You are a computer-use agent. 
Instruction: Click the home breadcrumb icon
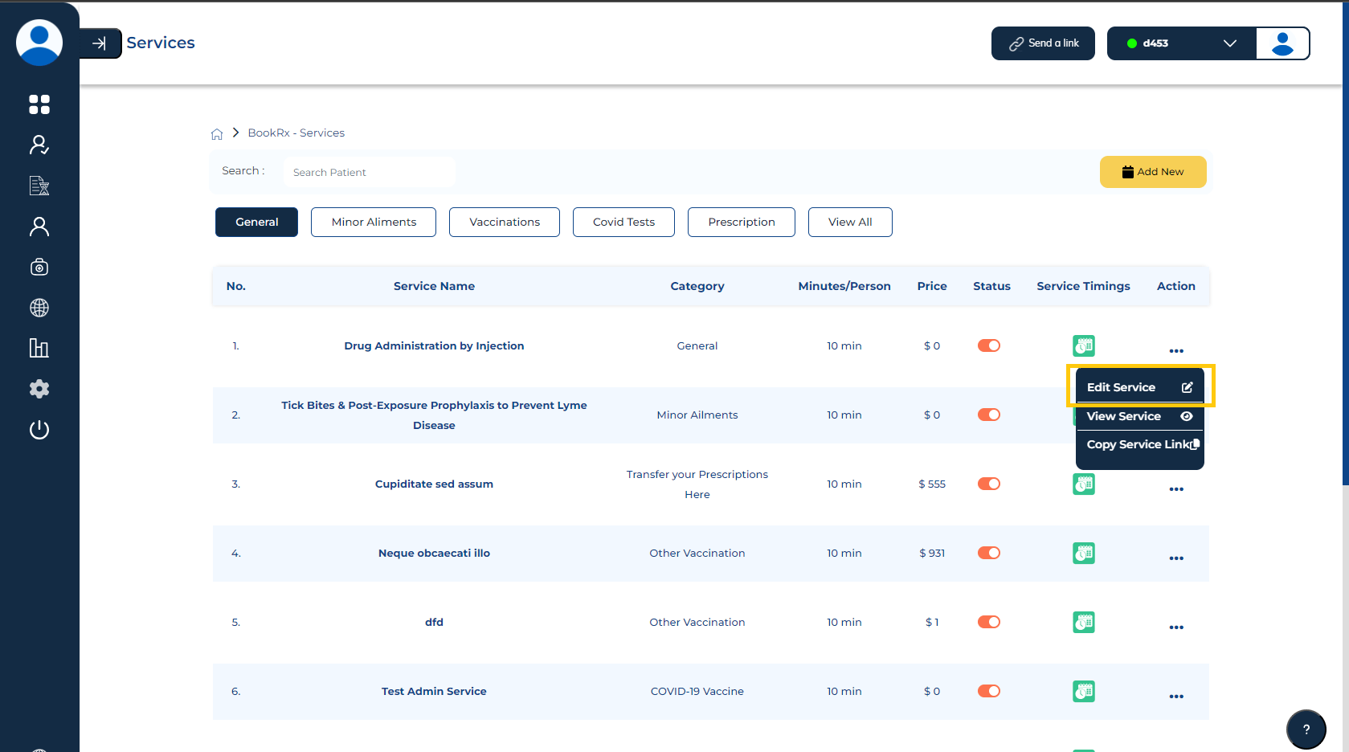click(217, 133)
